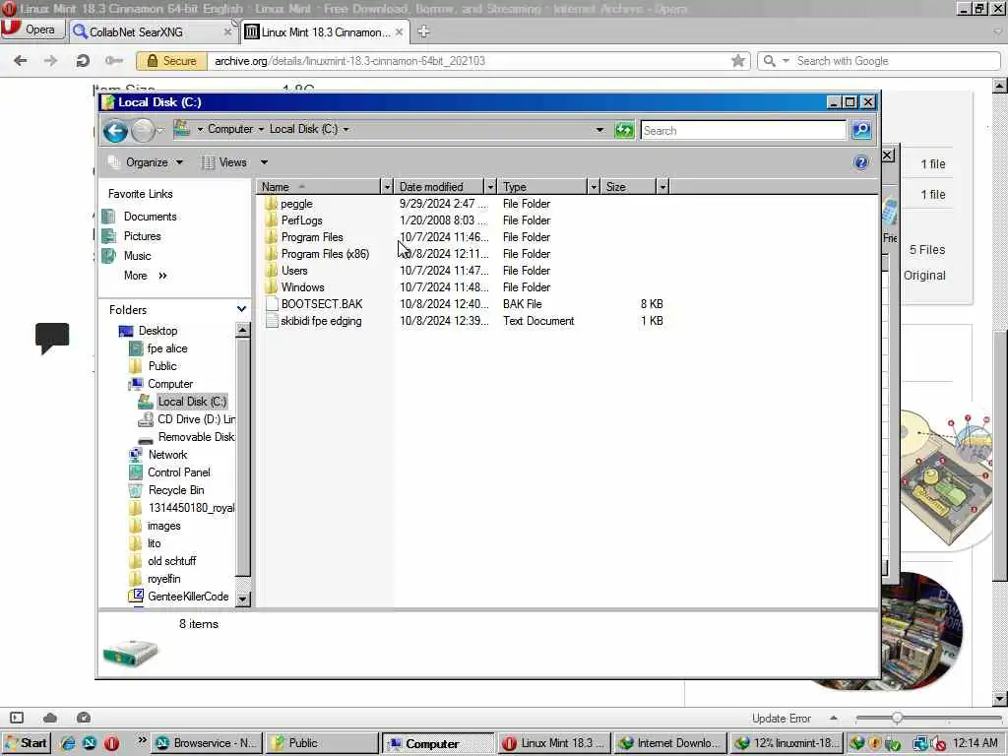Select the skibidi fpe edging text document
This screenshot has width=1008, height=756.
tap(321, 321)
